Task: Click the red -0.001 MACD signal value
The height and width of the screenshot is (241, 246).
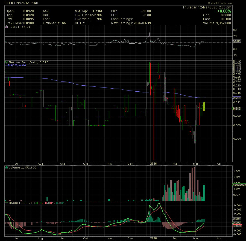Action: (x=49, y=203)
